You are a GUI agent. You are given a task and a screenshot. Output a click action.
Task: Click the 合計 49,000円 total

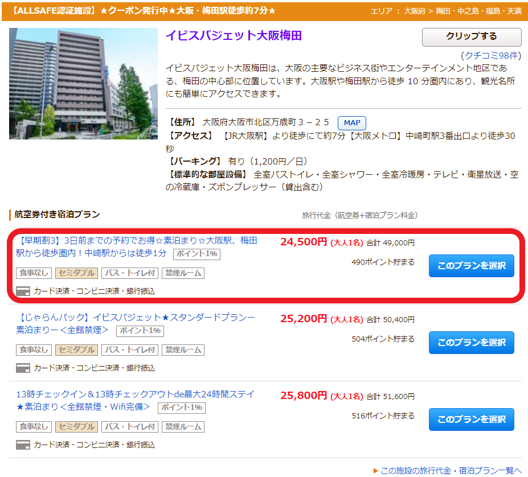(x=390, y=242)
